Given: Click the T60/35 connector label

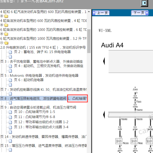Looking at the screenshot, I should click(139, 119).
